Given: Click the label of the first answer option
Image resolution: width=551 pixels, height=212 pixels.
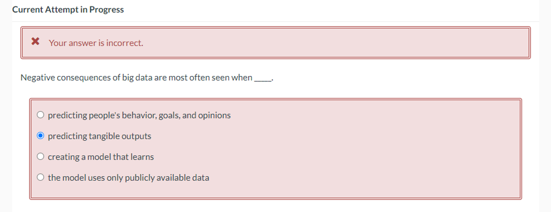Looking at the screenshot, I should pos(139,115).
